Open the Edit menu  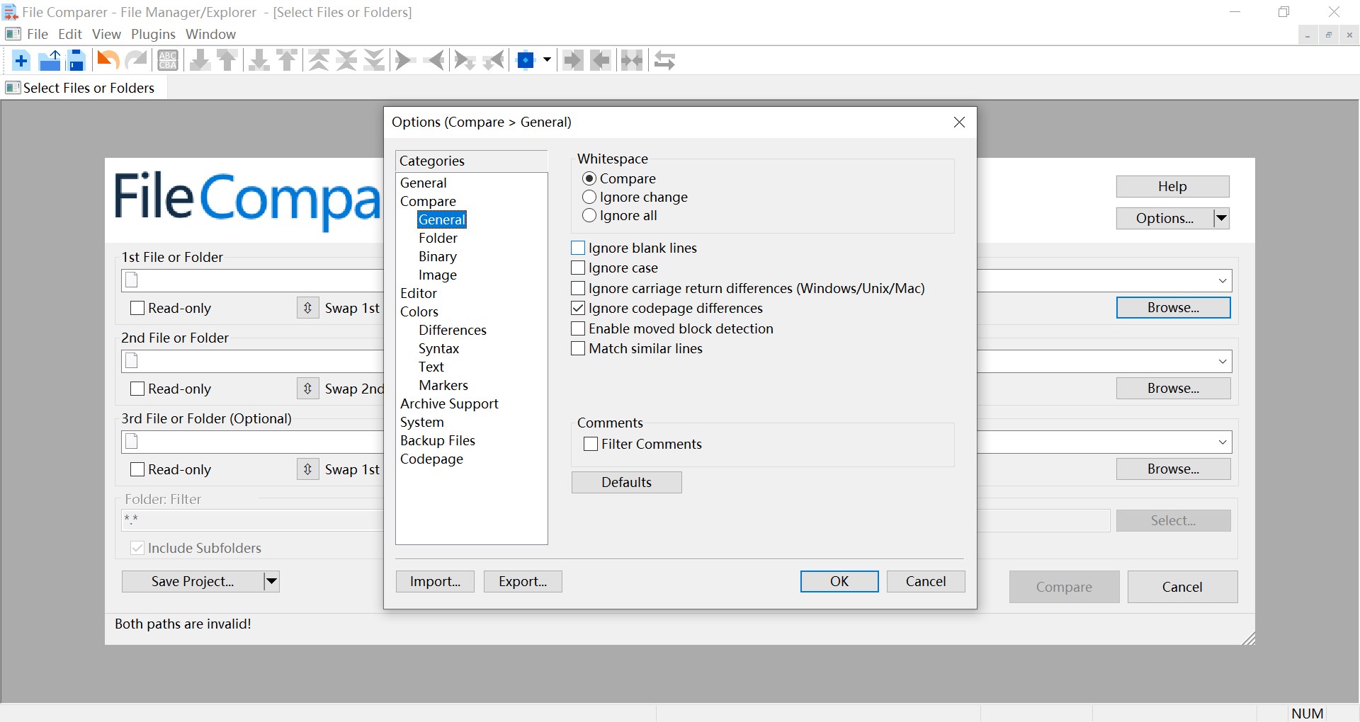pyautogui.click(x=70, y=34)
